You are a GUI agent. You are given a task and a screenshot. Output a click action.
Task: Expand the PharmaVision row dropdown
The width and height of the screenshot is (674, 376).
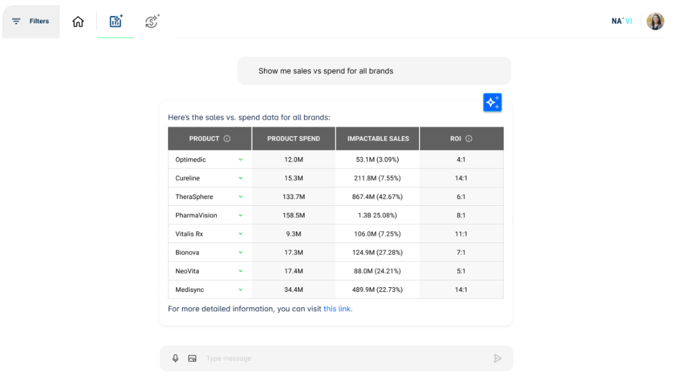(x=241, y=216)
